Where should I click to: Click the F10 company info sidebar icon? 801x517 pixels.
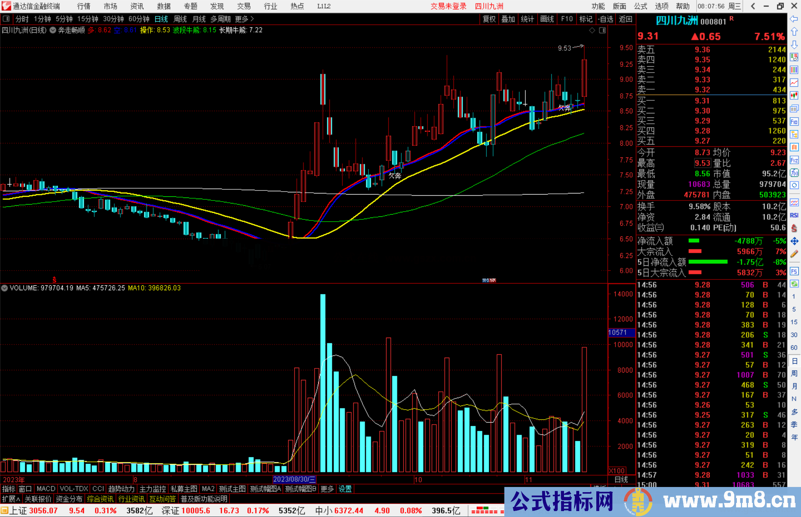point(794,122)
